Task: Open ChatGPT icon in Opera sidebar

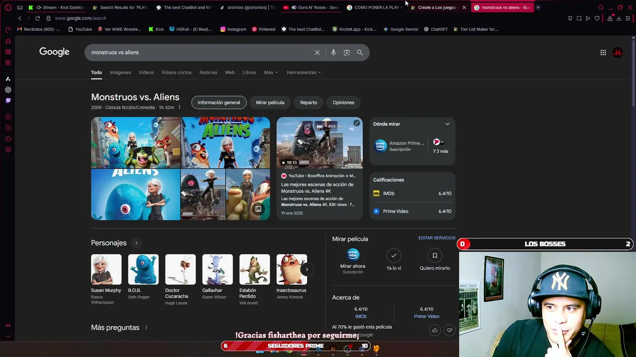Action: click(x=8, y=90)
